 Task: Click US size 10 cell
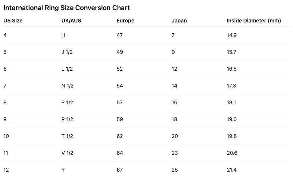click(6, 136)
